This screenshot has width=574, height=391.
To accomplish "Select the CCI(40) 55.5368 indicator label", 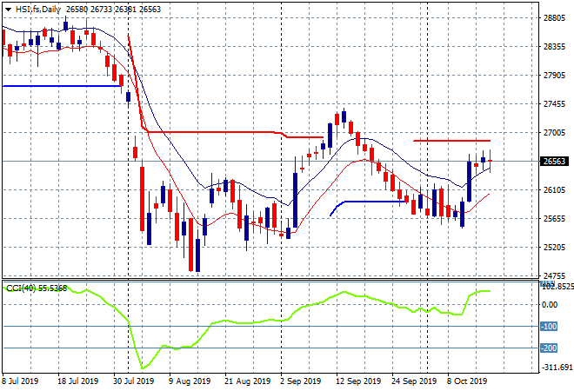I will (x=37, y=288).
